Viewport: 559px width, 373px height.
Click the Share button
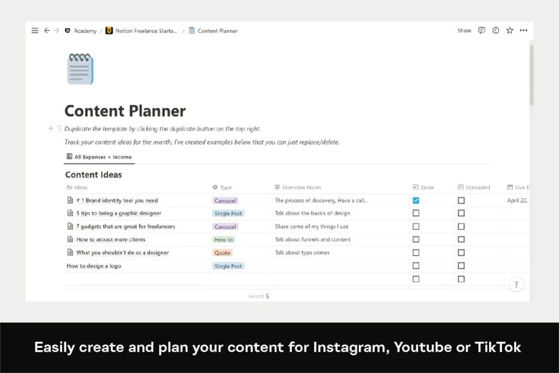coord(463,31)
